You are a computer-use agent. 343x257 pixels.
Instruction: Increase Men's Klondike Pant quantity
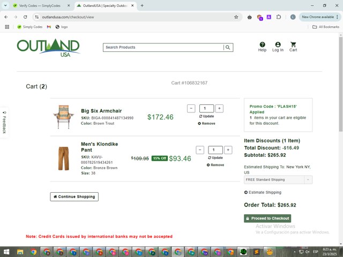coord(228,150)
